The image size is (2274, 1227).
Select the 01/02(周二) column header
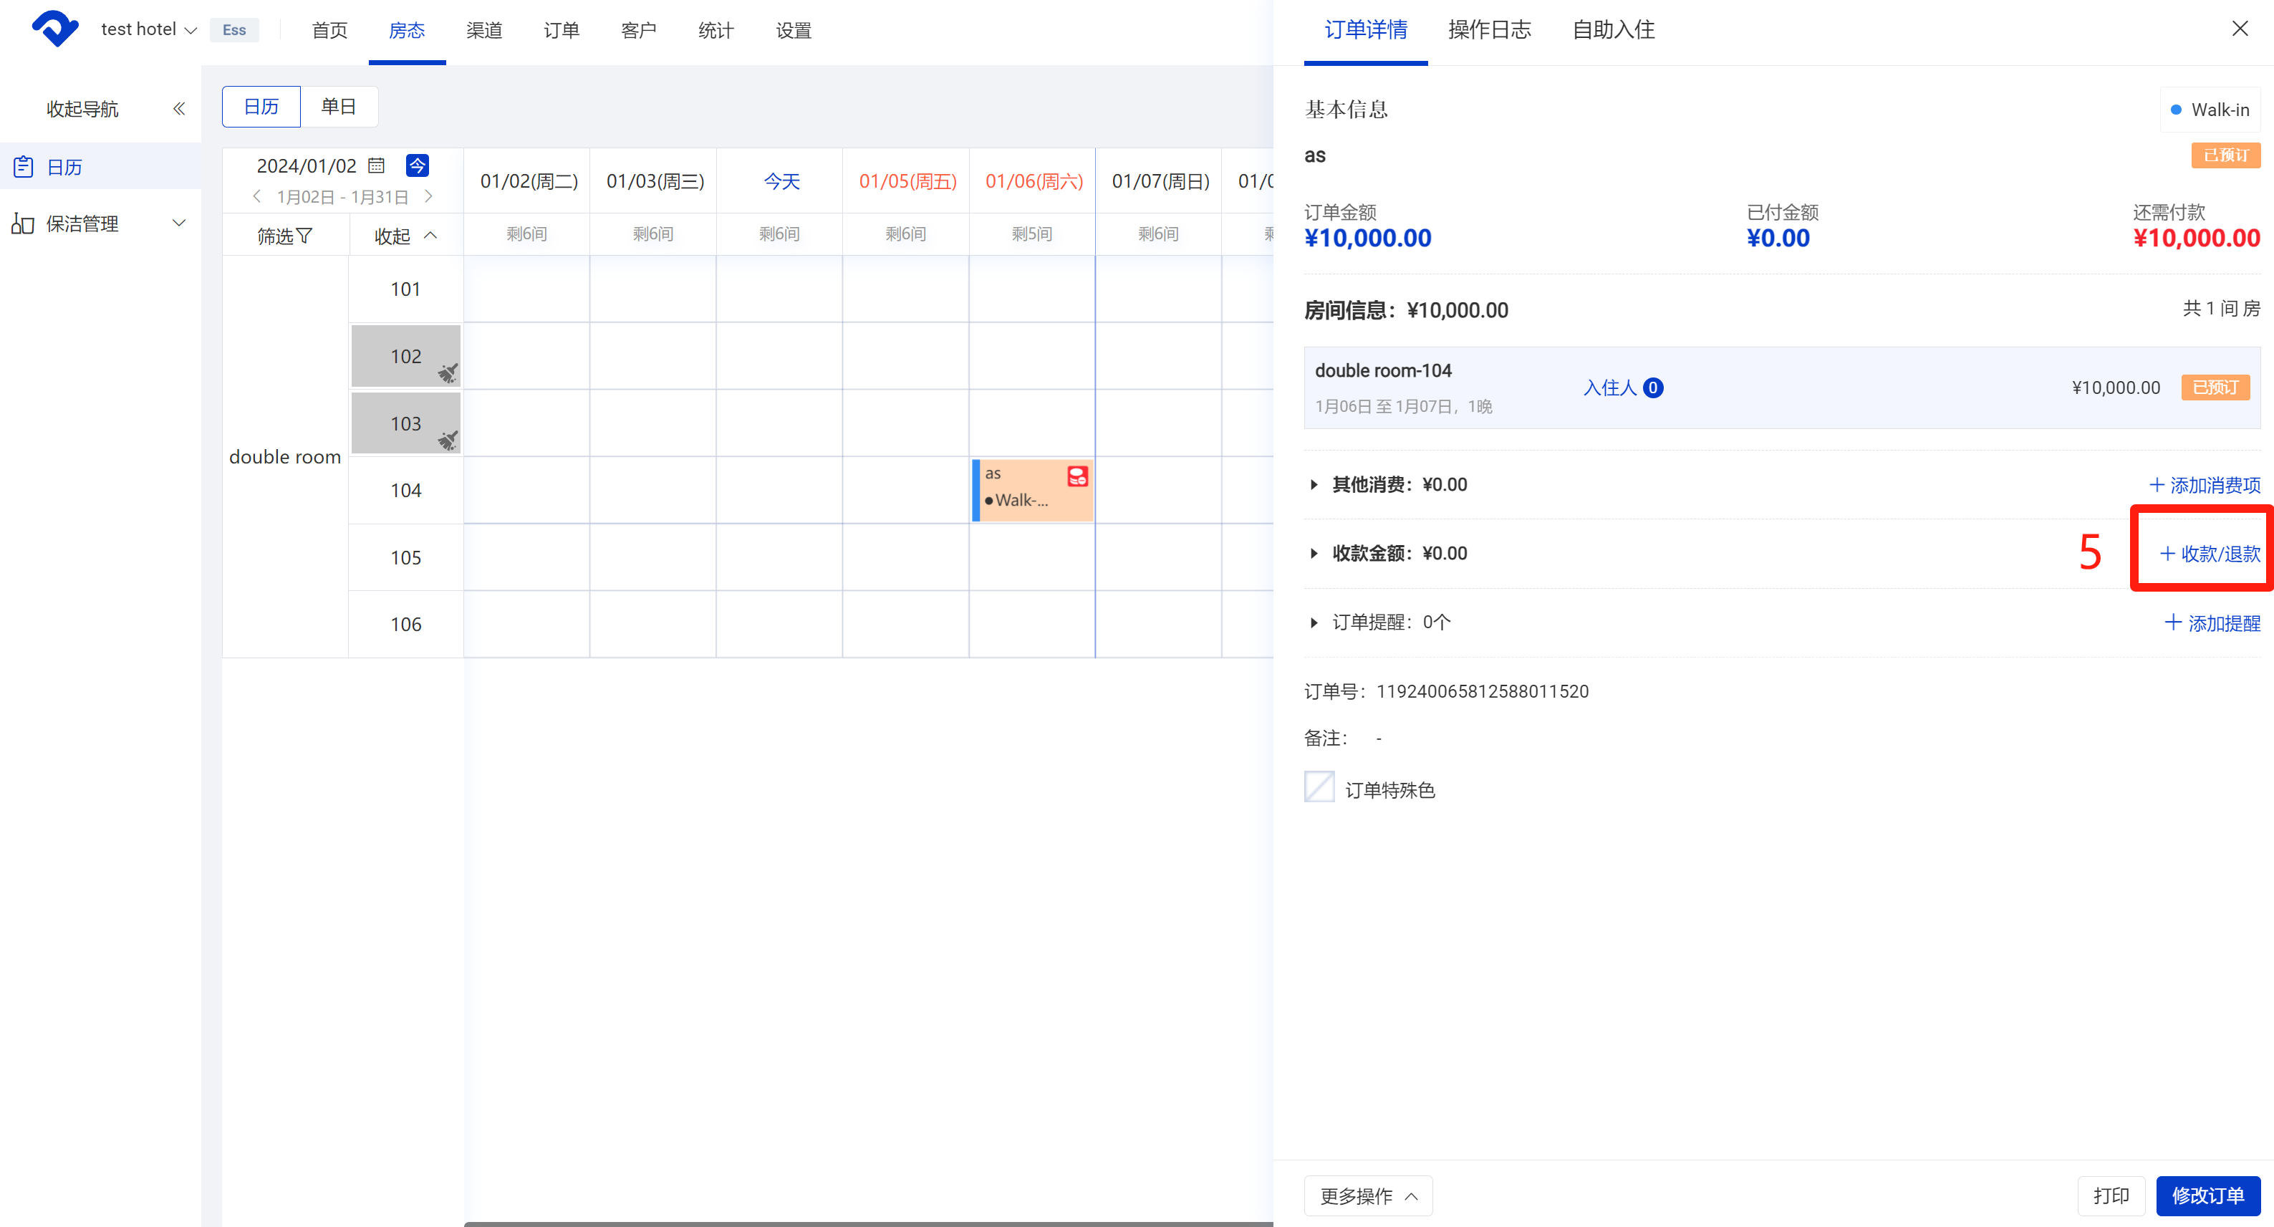[x=528, y=180]
